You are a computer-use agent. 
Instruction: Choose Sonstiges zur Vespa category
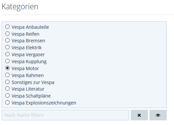(x=8, y=82)
